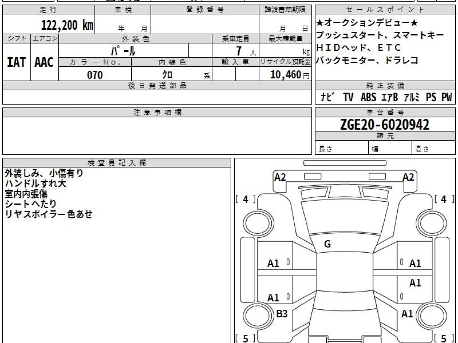Viewport: 458px width, 343px height.
Task: Click the PW equipment label
Action: pos(447,97)
